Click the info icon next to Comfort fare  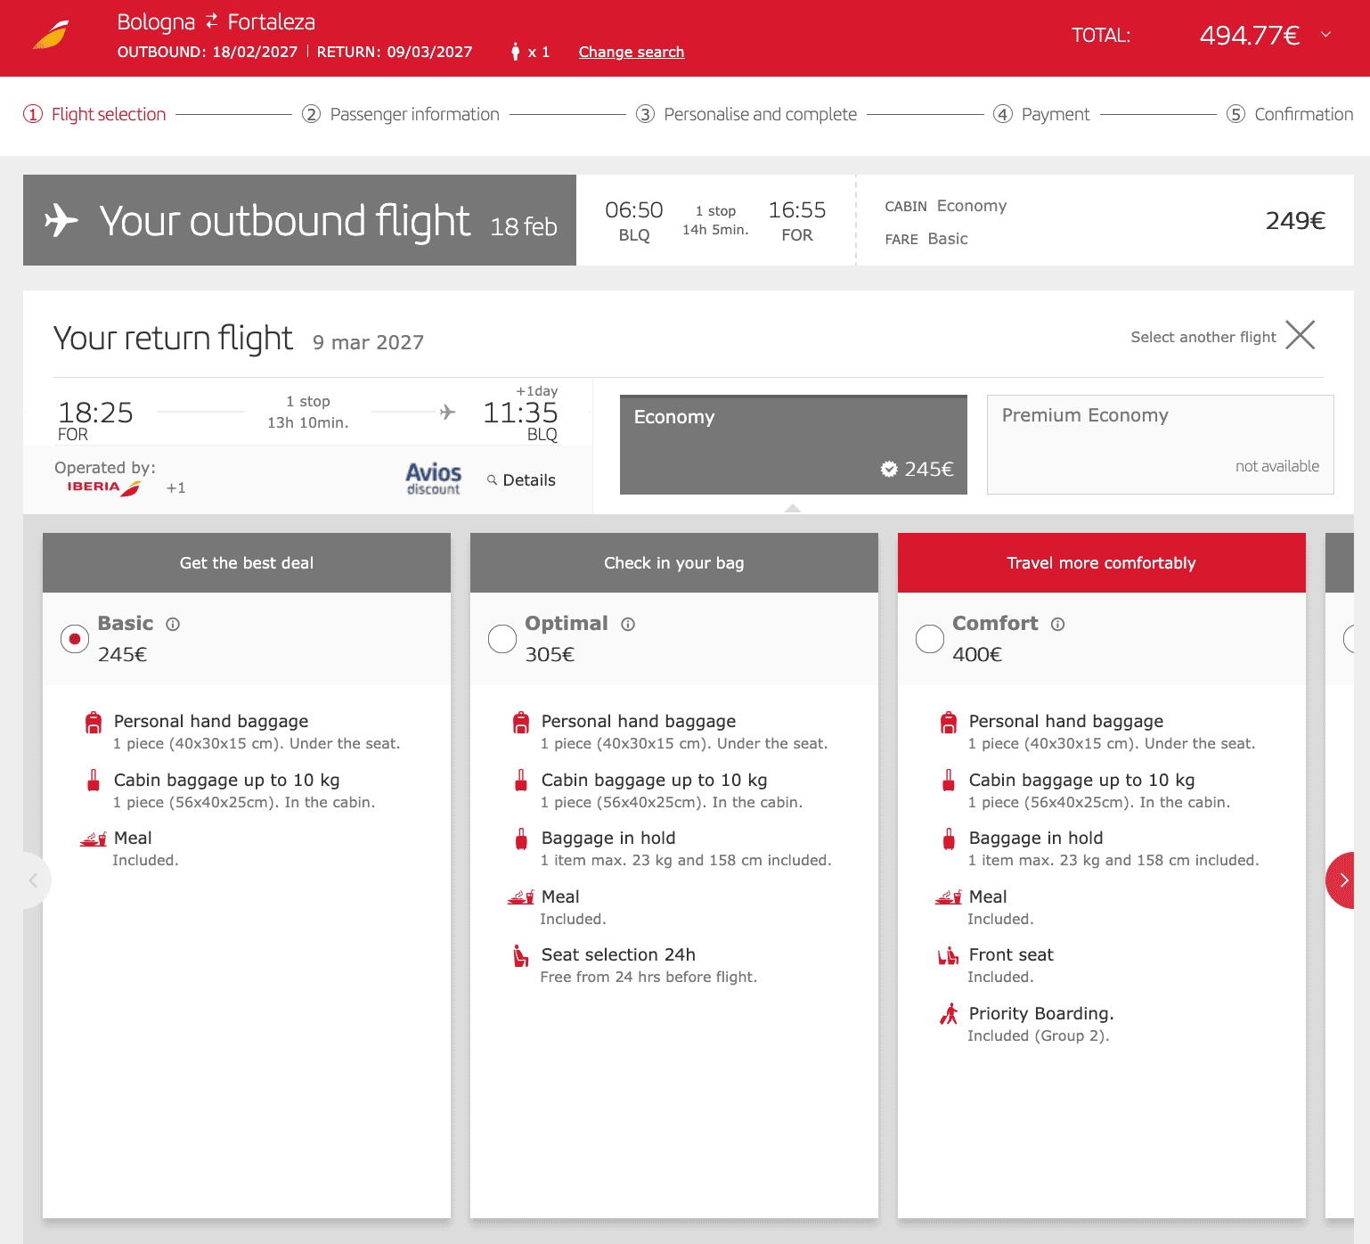(x=1057, y=624)
